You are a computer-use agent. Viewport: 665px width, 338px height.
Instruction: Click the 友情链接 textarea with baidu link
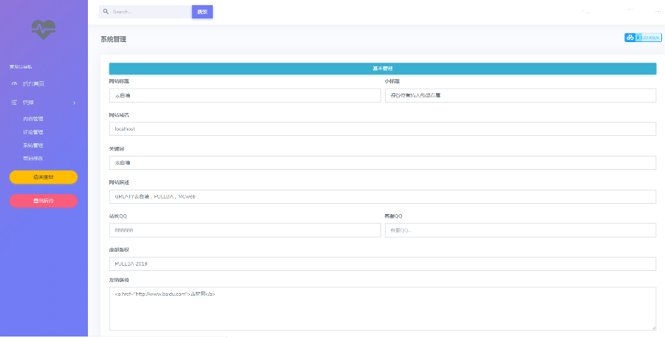[x=383, y=308]
